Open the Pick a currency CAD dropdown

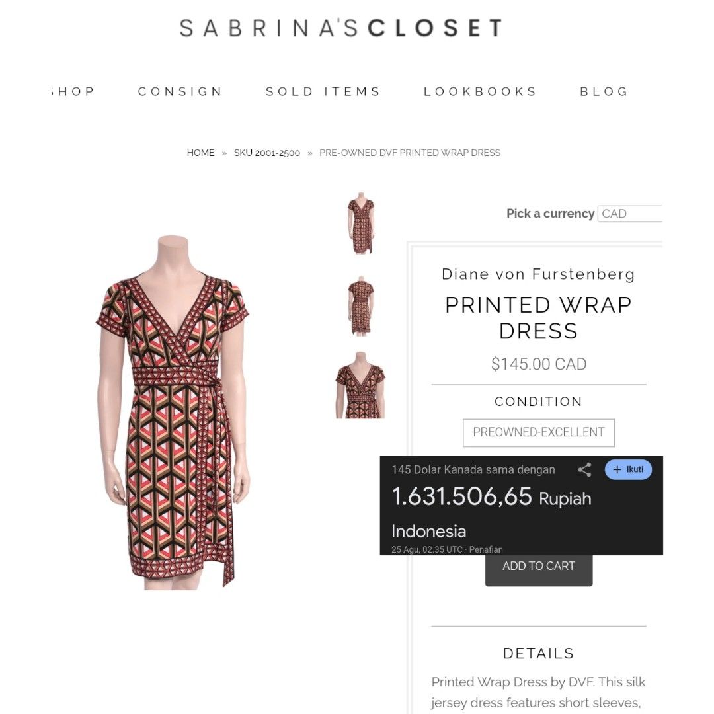pyautogui.click(x=630, y=214)
